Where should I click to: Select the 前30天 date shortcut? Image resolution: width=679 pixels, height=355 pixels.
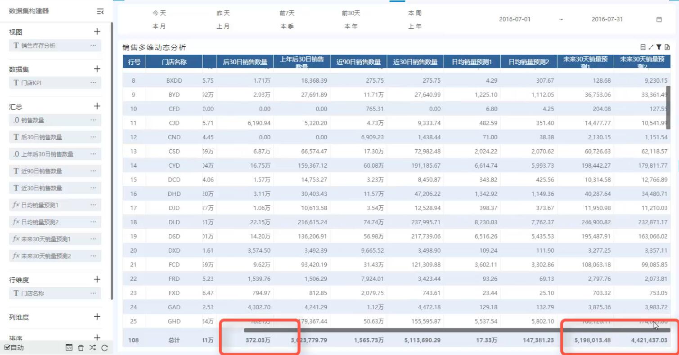(x=351, y=13)
